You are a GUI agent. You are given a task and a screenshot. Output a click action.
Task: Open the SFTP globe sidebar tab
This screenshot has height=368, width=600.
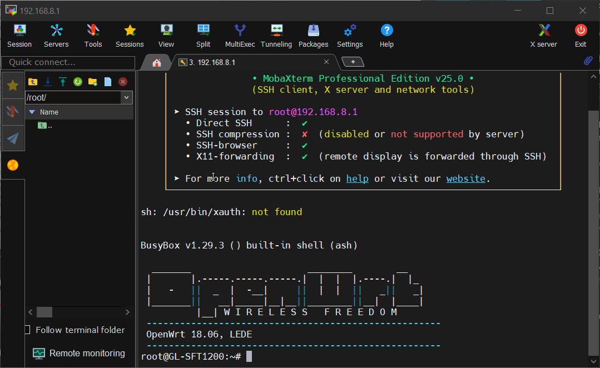coord(13,165)
